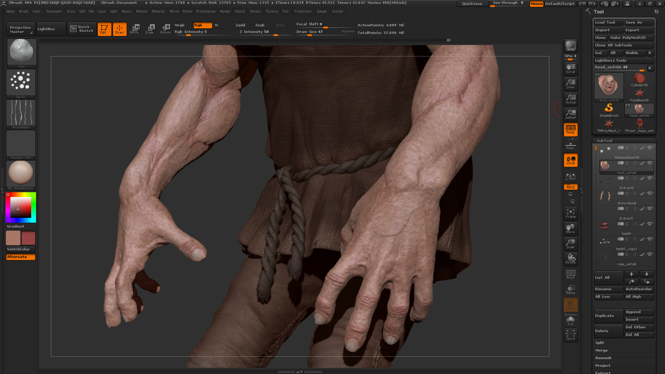This screenshot has width=665, height=374.
Task: Click the right shelf Scale navigation icon
Action: click(570, 244)
